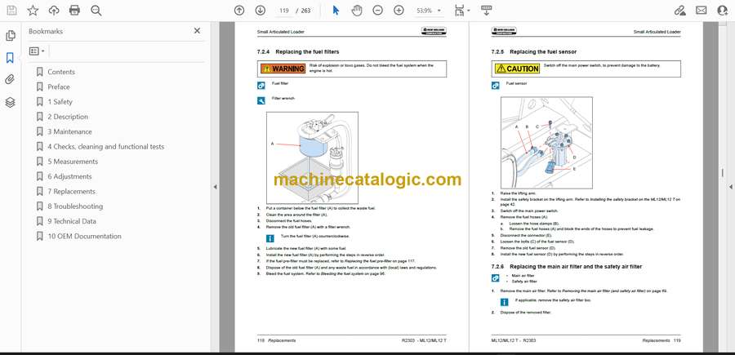Screen dimensions: 735x355
Task: Open the Contents bookmark
Action: (61, 72)
